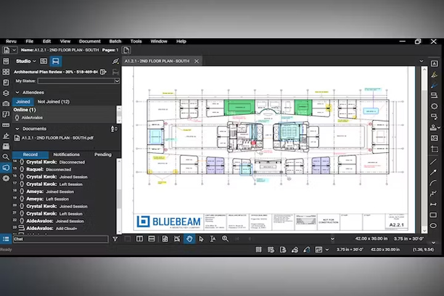The height and width of the screenshot is (296, 444).
Task: Open the stamp tool dropdown arrow
Action: [x=439, y=128]
